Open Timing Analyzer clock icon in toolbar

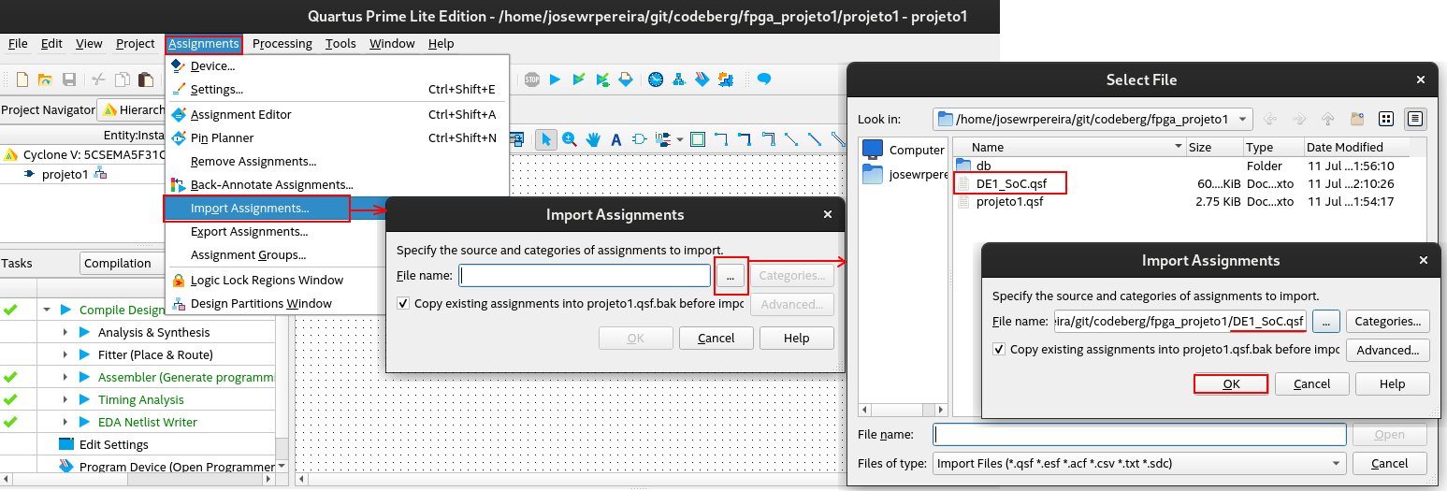(655, 79)
